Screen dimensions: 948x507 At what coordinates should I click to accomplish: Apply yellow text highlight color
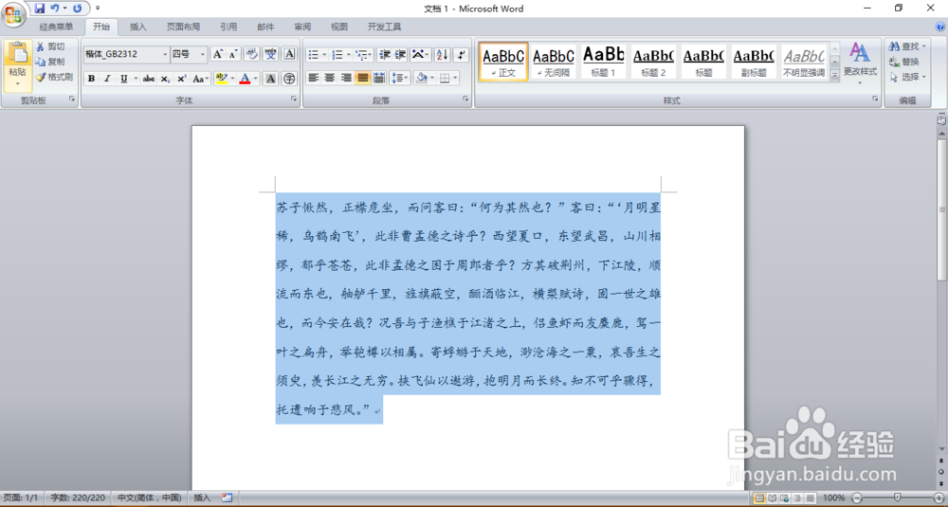pyautogui.click(x=221, y=79)
